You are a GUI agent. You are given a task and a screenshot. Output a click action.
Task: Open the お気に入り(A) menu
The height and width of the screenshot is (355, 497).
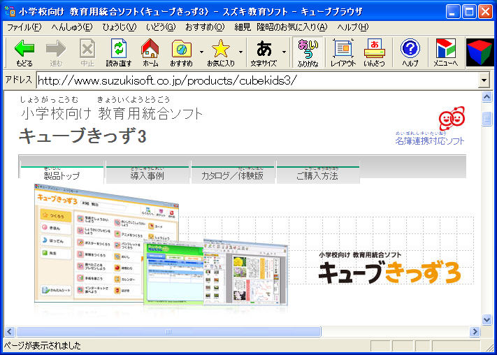pyautogui.click(x=281, y=27)
